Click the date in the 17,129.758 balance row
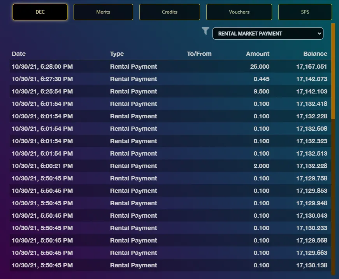Image resolution: width=339 pixels, height=279 pixels. [x=42, y=178]
